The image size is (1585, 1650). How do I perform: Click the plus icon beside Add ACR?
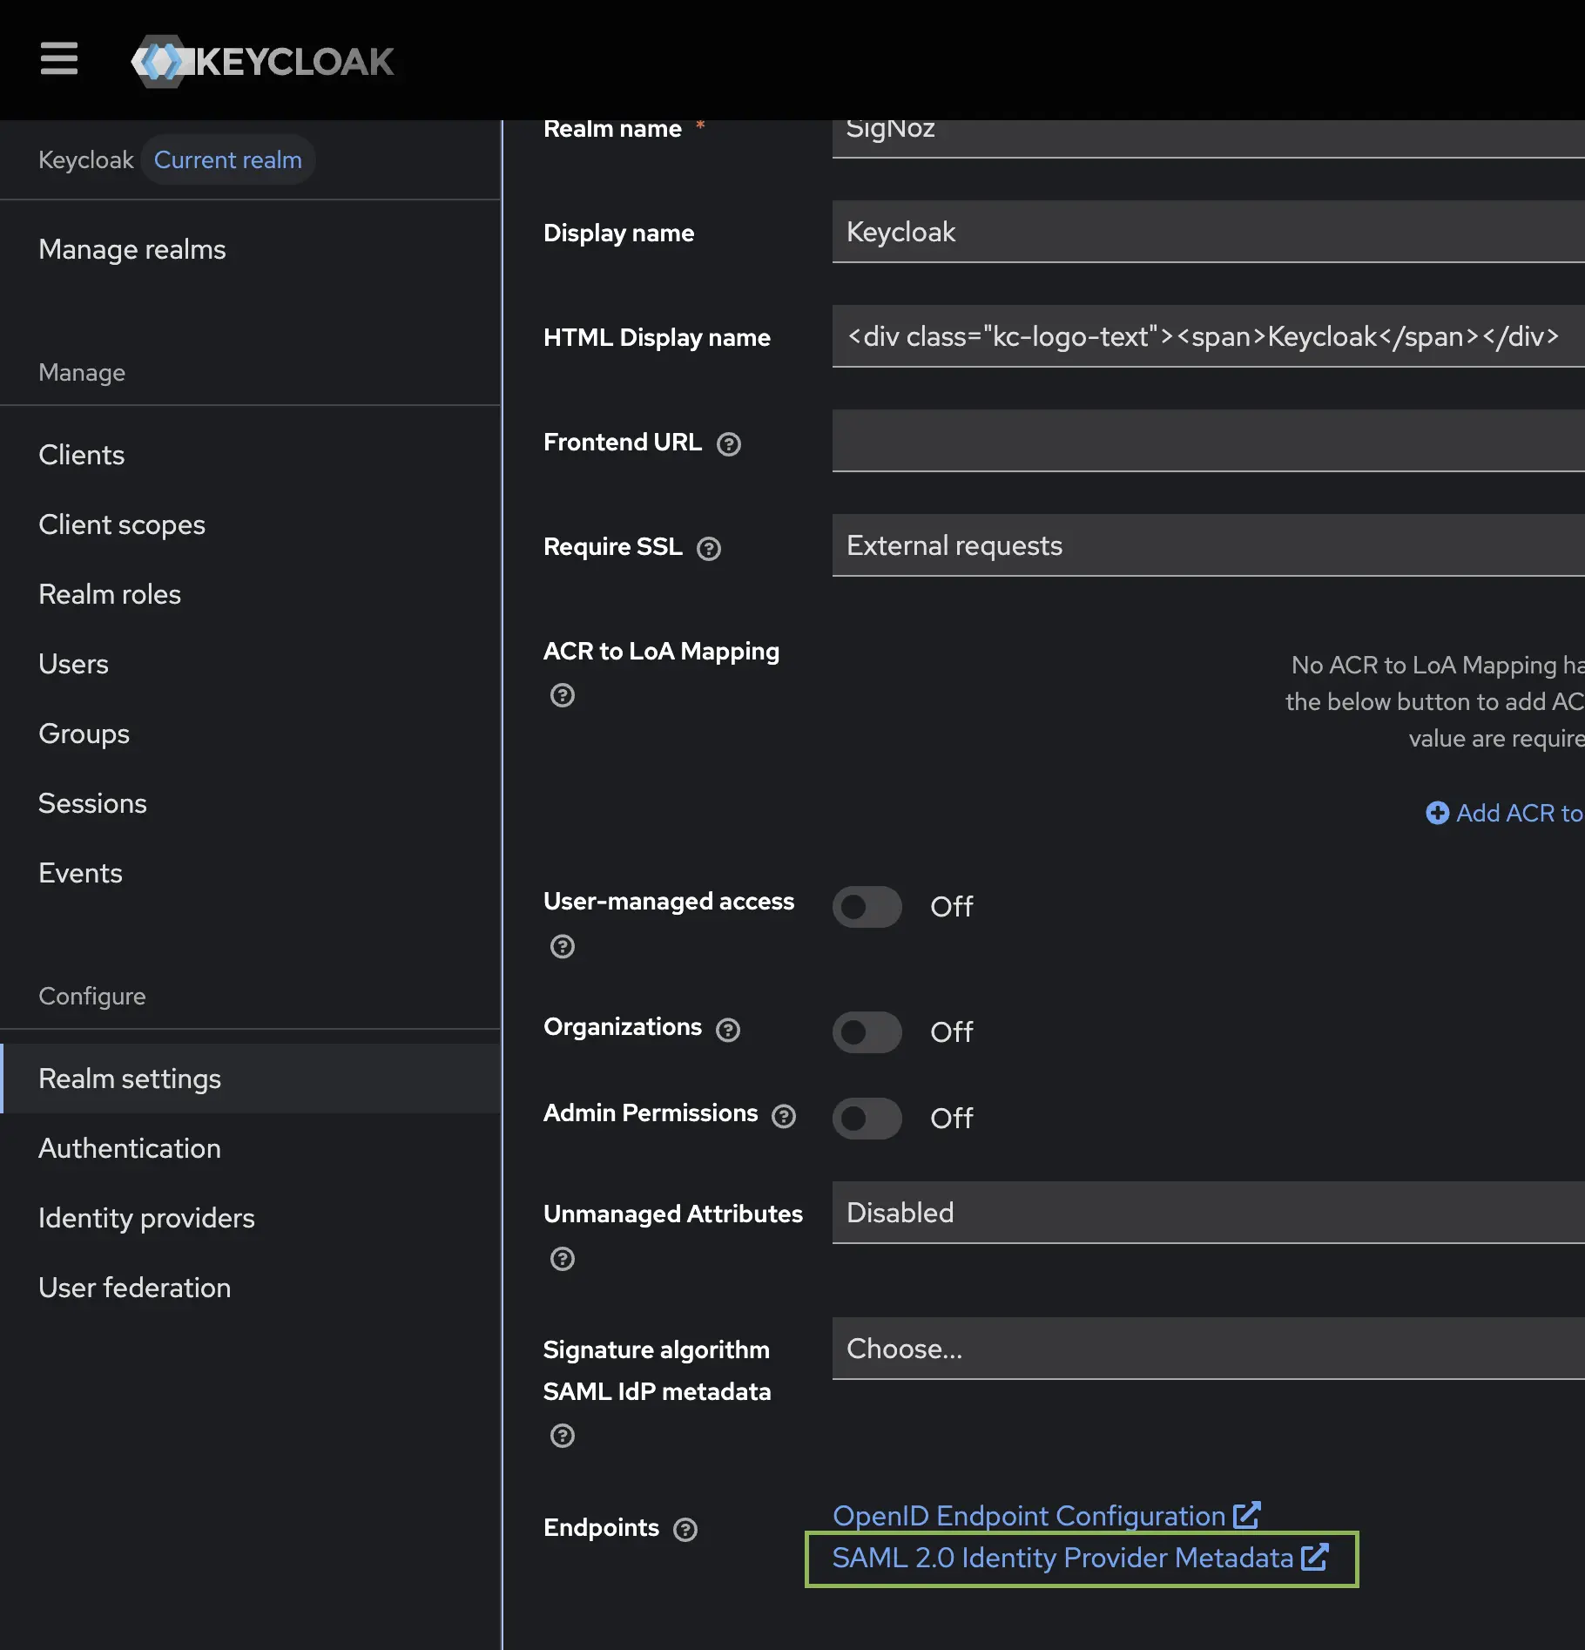click(1437, 813)
